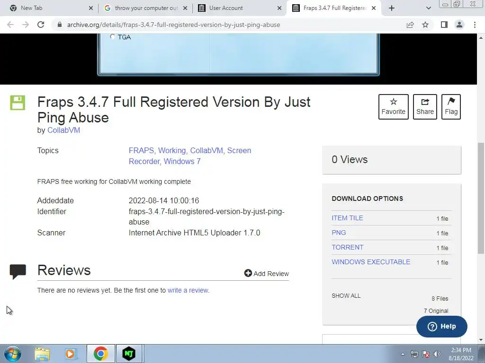Open a new browser tab with plus
485x363 pixels.
[x=392, y=8]
